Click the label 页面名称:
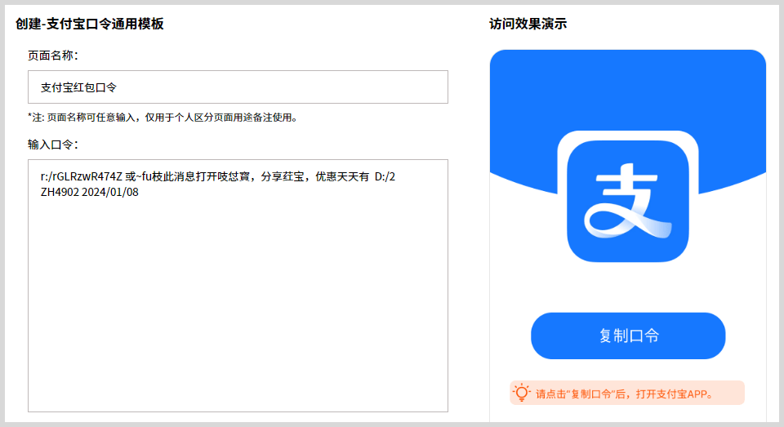This screenshot has height=427, width=784. click(x=53, y=56)
